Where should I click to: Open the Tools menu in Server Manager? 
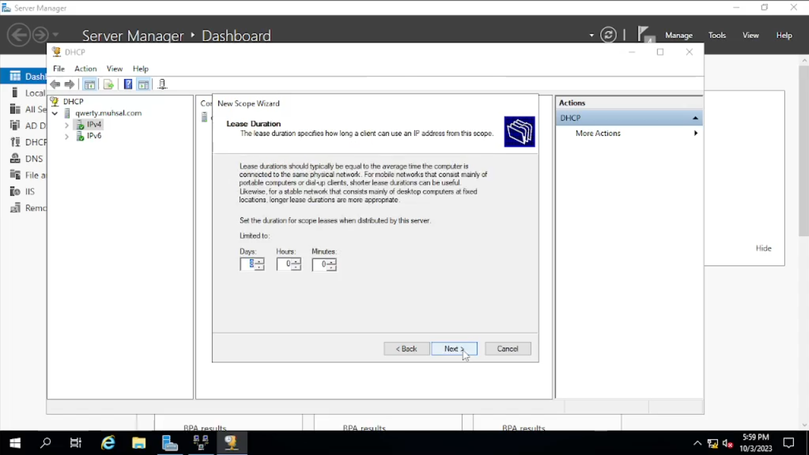point(717,35)
